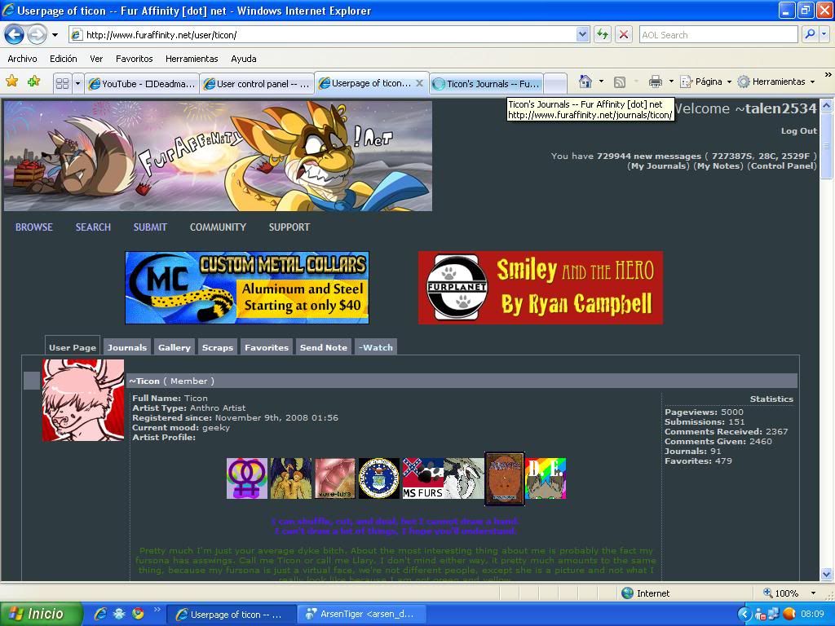Open the SUPPORT navigation link

[x=289, y=227]
